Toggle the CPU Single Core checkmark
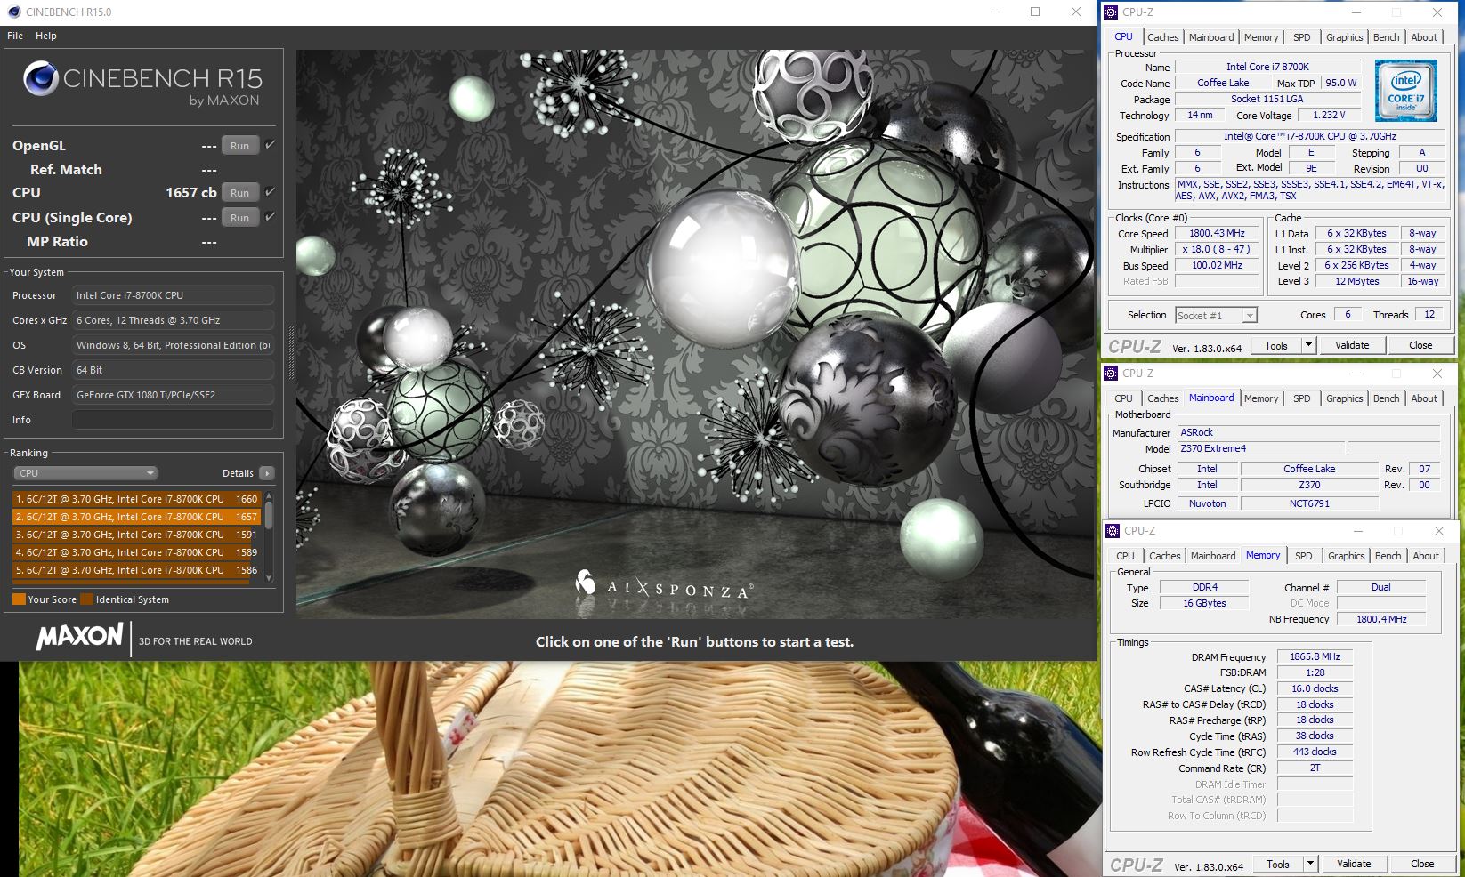Image resolution: width=1465 pixels, height=877 pixels. click(270, 216)
